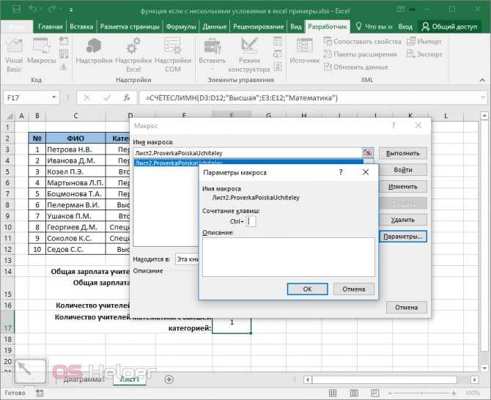The width and height of the screenshot is (491, 400).
Task: Click Обновить данные in XML group
Action: tap(355, 67)
